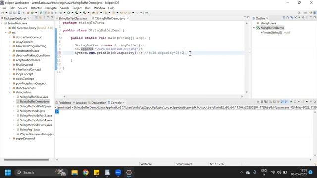Open the Source menu
Viewport: 317px width, 178px height.
[x=23, y=8]
